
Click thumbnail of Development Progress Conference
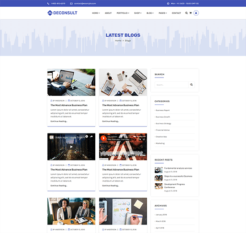pos(158,186)
